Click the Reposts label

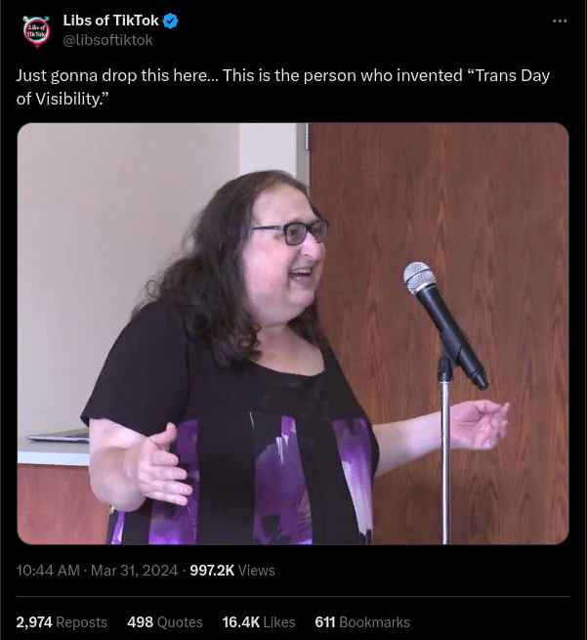tap(82, 622)
